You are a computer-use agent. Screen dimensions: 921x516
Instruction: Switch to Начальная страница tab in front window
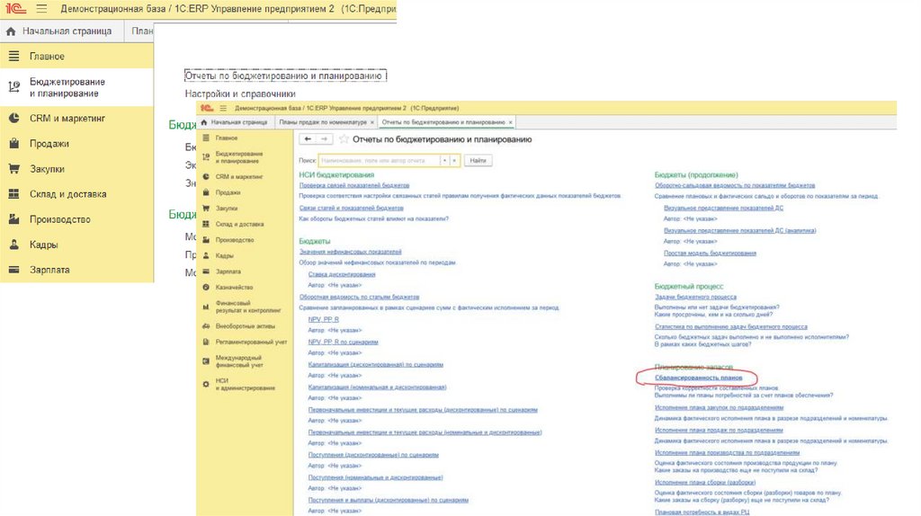pyautogui.click(x=234, y=122)
